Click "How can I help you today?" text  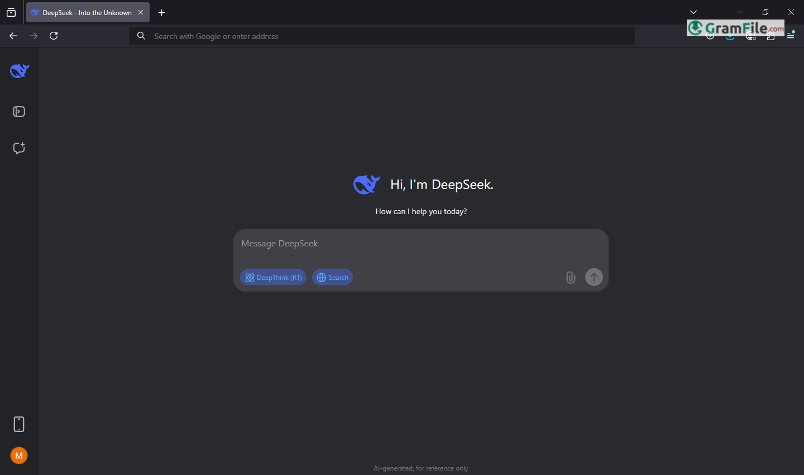pos(421,211)
